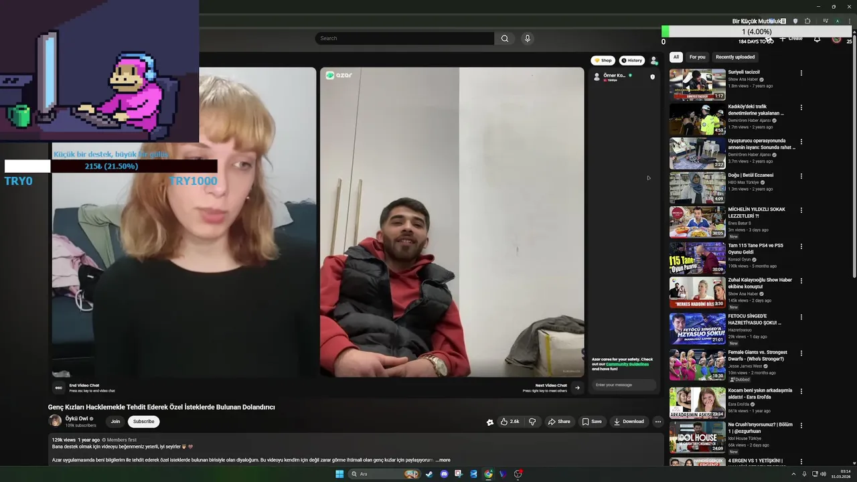This screenshot has width=857, height=482.
Task: Click Next Video Chat arrow in video
Action: click(577, 387)
